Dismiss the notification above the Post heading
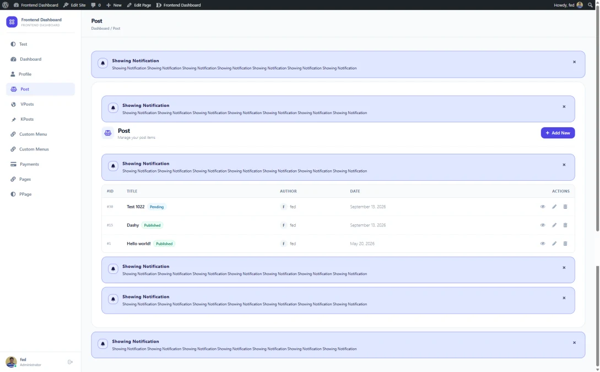The width and height of the screenshot is (600, 372). coord(564,107)
